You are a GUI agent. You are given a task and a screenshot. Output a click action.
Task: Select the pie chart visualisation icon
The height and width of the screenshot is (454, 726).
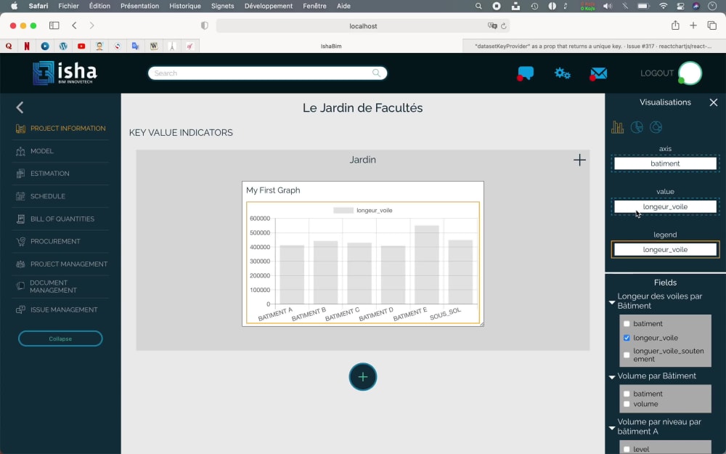[x=637, y=127]
